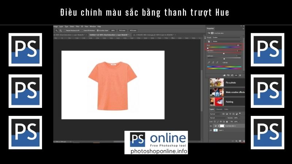Viewport: 292px width, 164px height.
Task: Open the layer Kind filter dropdown
Action: (215, 114)
